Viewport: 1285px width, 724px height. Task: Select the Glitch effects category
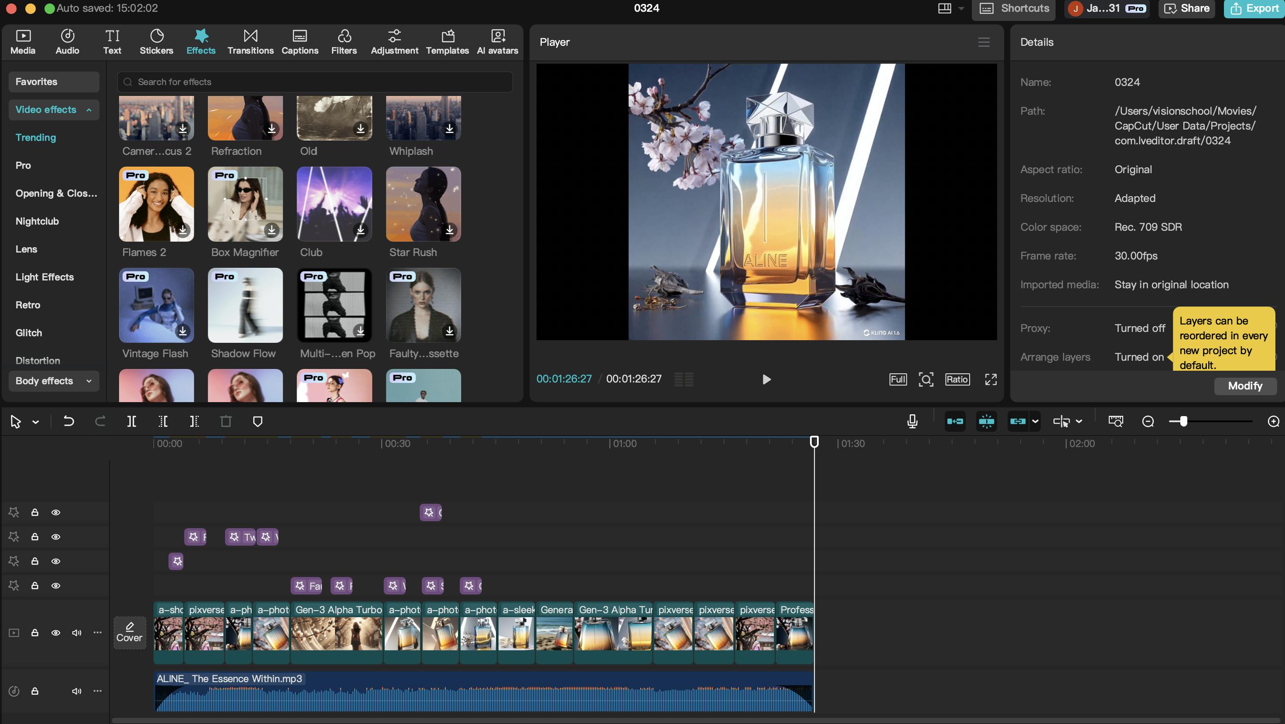point(28,333)
